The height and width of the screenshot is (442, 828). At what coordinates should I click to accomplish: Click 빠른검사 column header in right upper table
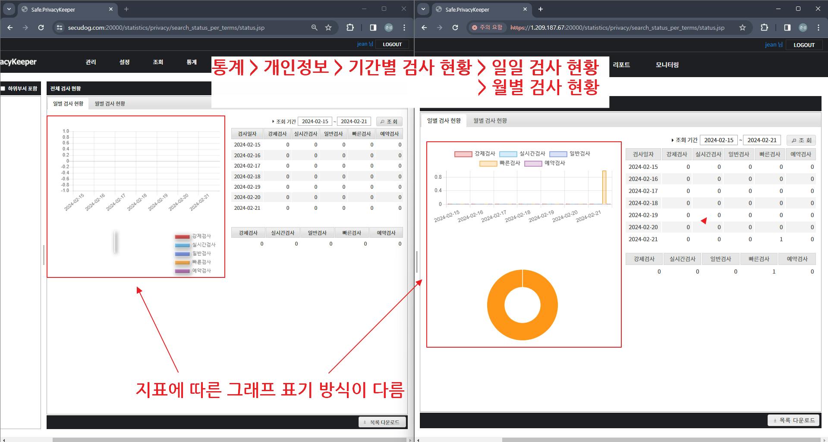pos(770,154)
